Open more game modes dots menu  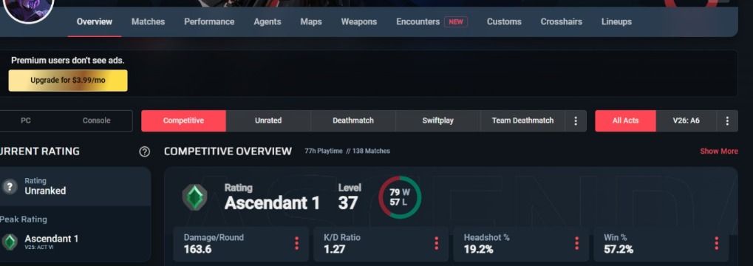[x=576, y=120]
